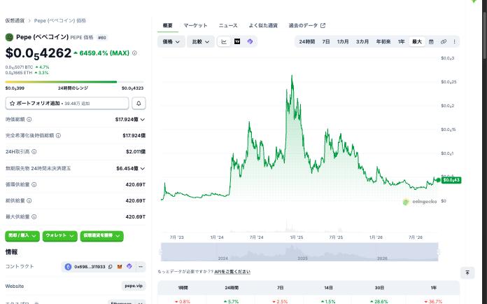Switch to the 概要 tab
Image resolution: width=487 pixels, height=304 pixels.
click(168, 25)
